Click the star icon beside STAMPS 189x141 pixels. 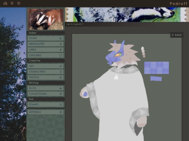pos(61,104)
